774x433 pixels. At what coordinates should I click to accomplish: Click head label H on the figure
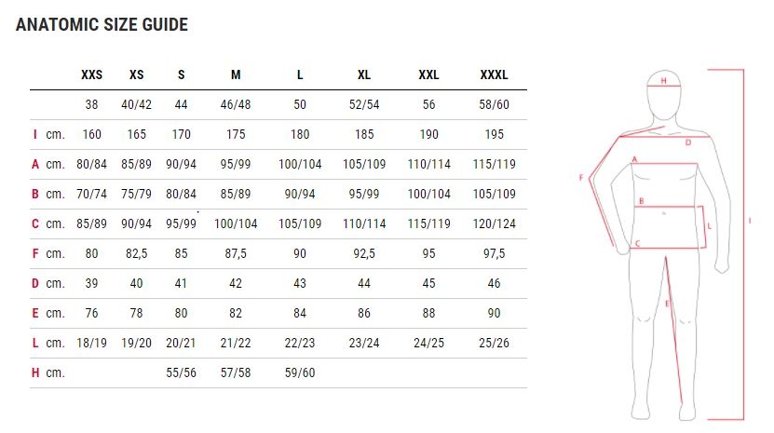(663, 81)
